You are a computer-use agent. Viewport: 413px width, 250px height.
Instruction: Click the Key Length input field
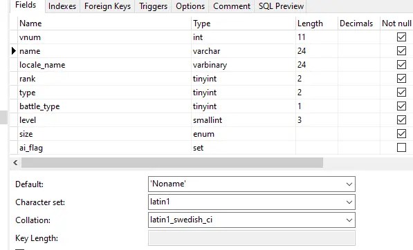click(252, 238)
